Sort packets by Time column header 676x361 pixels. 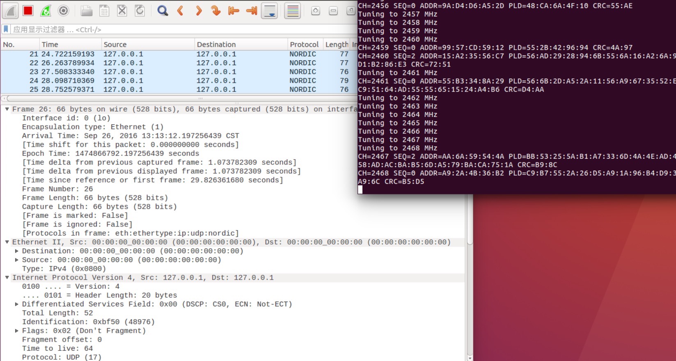[x=50, y=44]
